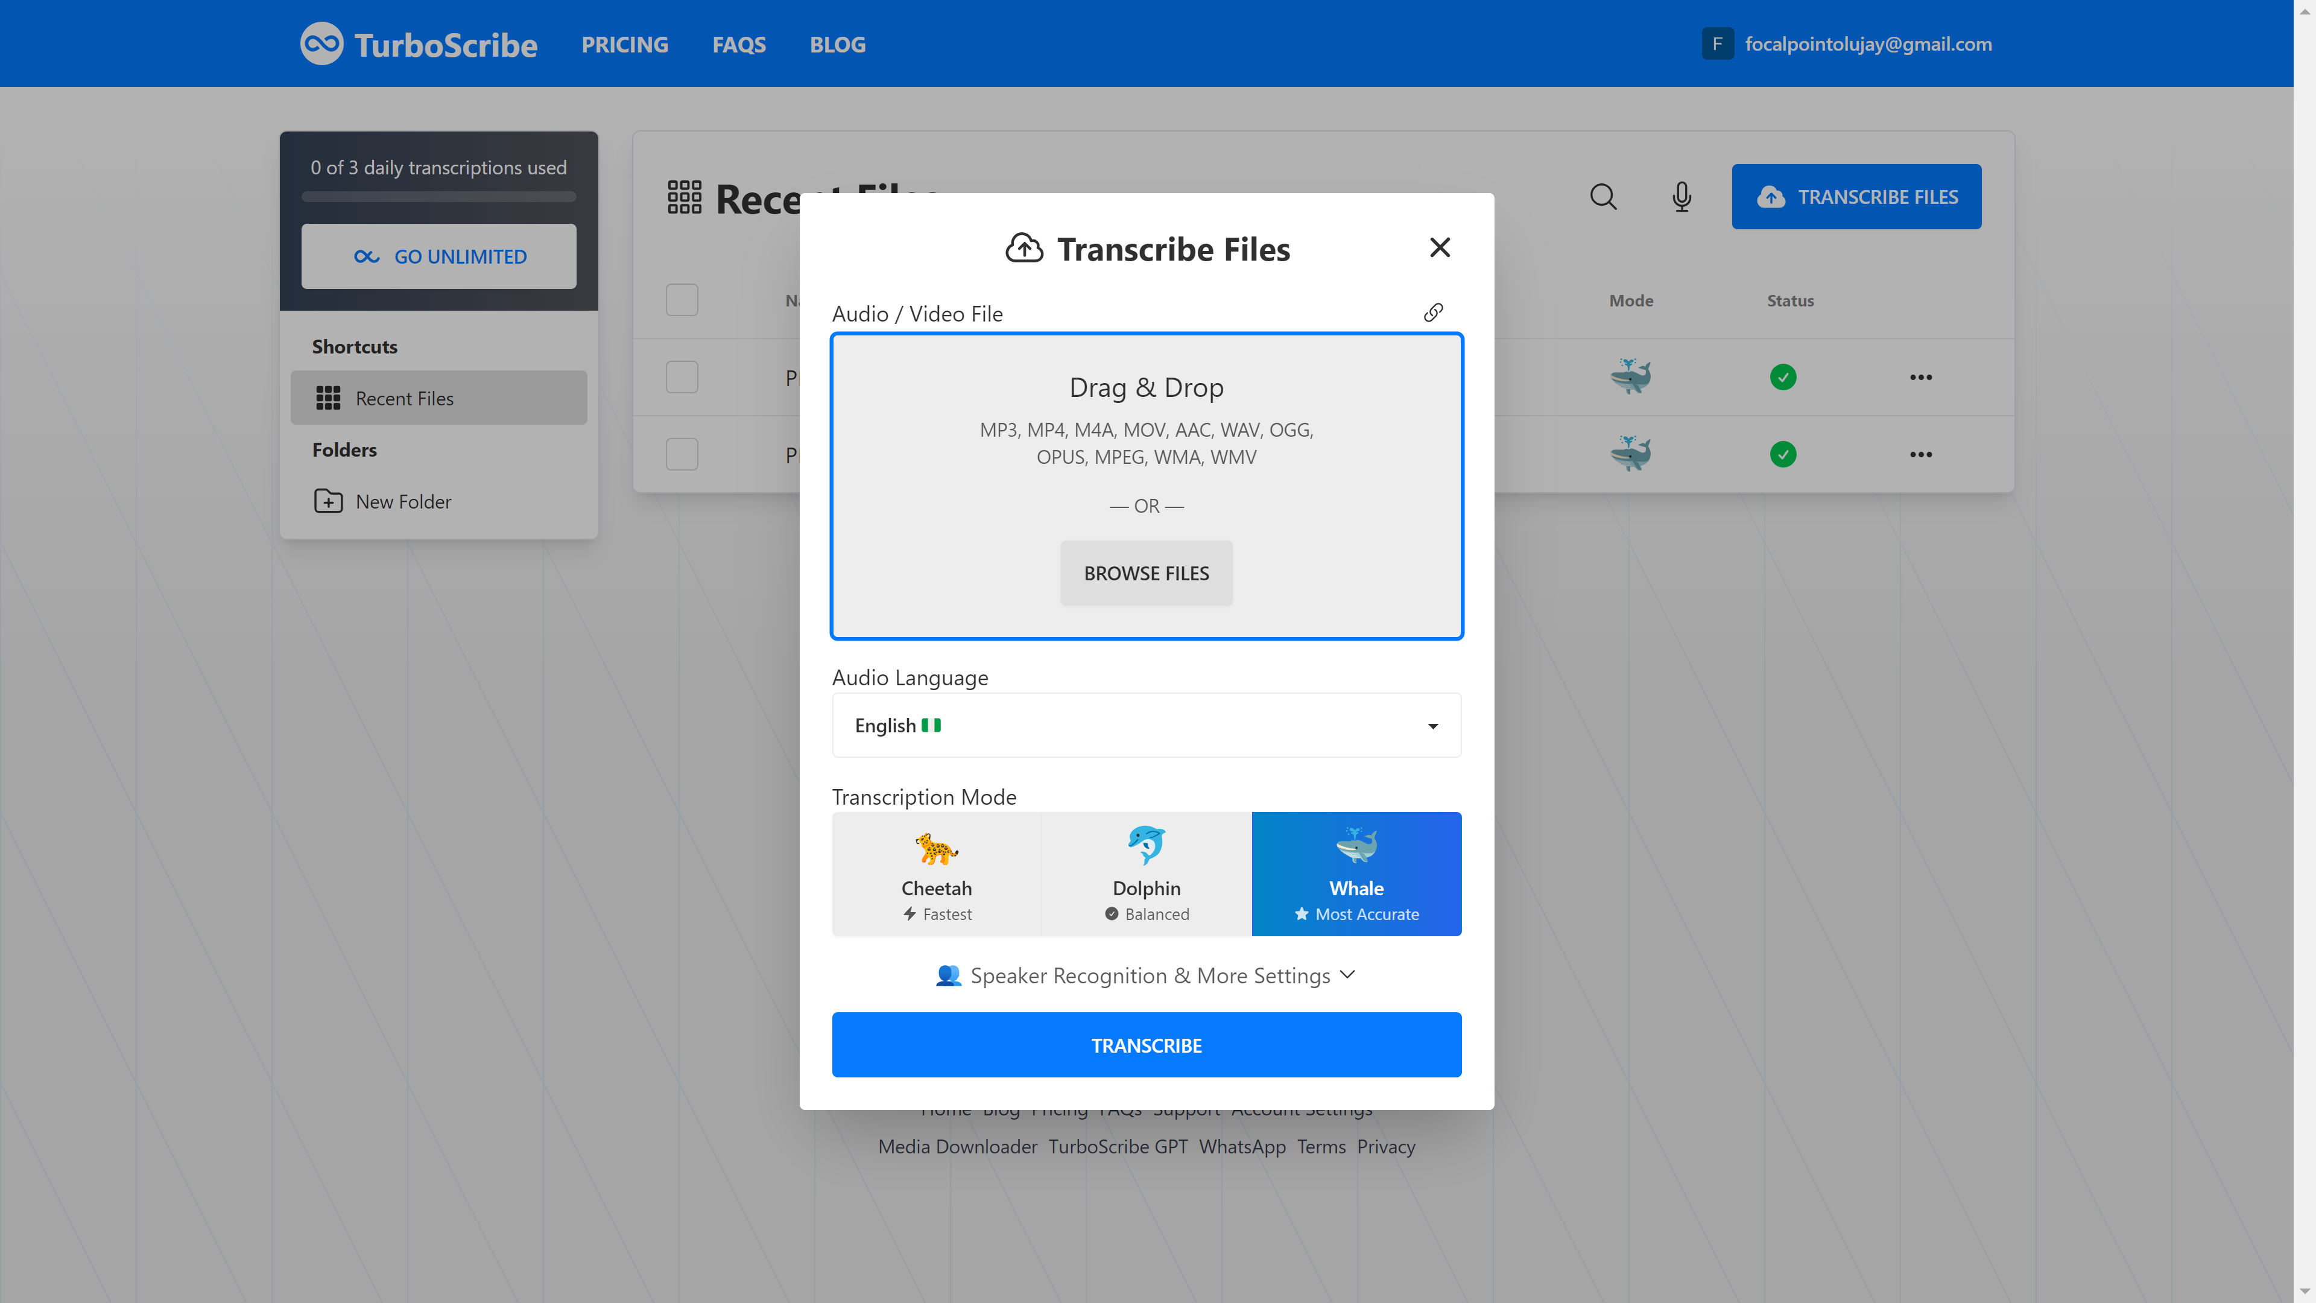This screenshot has width=2316, height=1303.
Task: Click the TRANSCRIBE FILES button in header
Action: click(1856, 196)
